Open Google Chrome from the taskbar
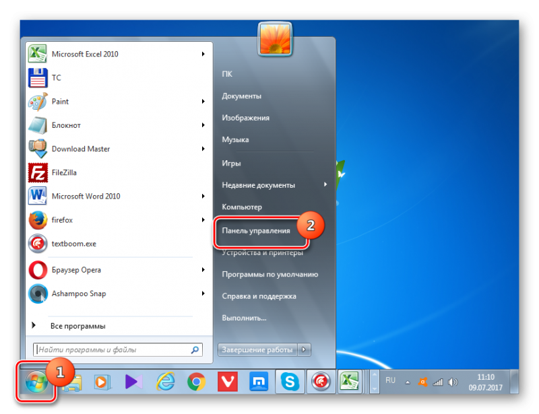The image size is (539, 414). (196, 382)
